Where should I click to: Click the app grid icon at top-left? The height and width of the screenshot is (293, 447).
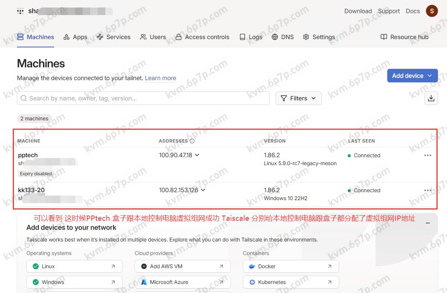(20, 11)
